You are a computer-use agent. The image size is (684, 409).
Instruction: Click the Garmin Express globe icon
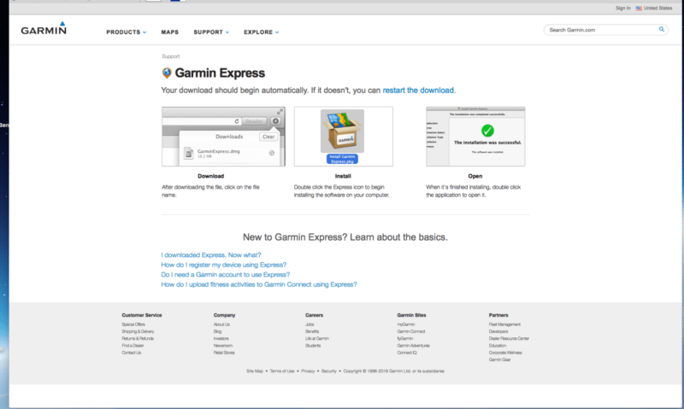167,73
